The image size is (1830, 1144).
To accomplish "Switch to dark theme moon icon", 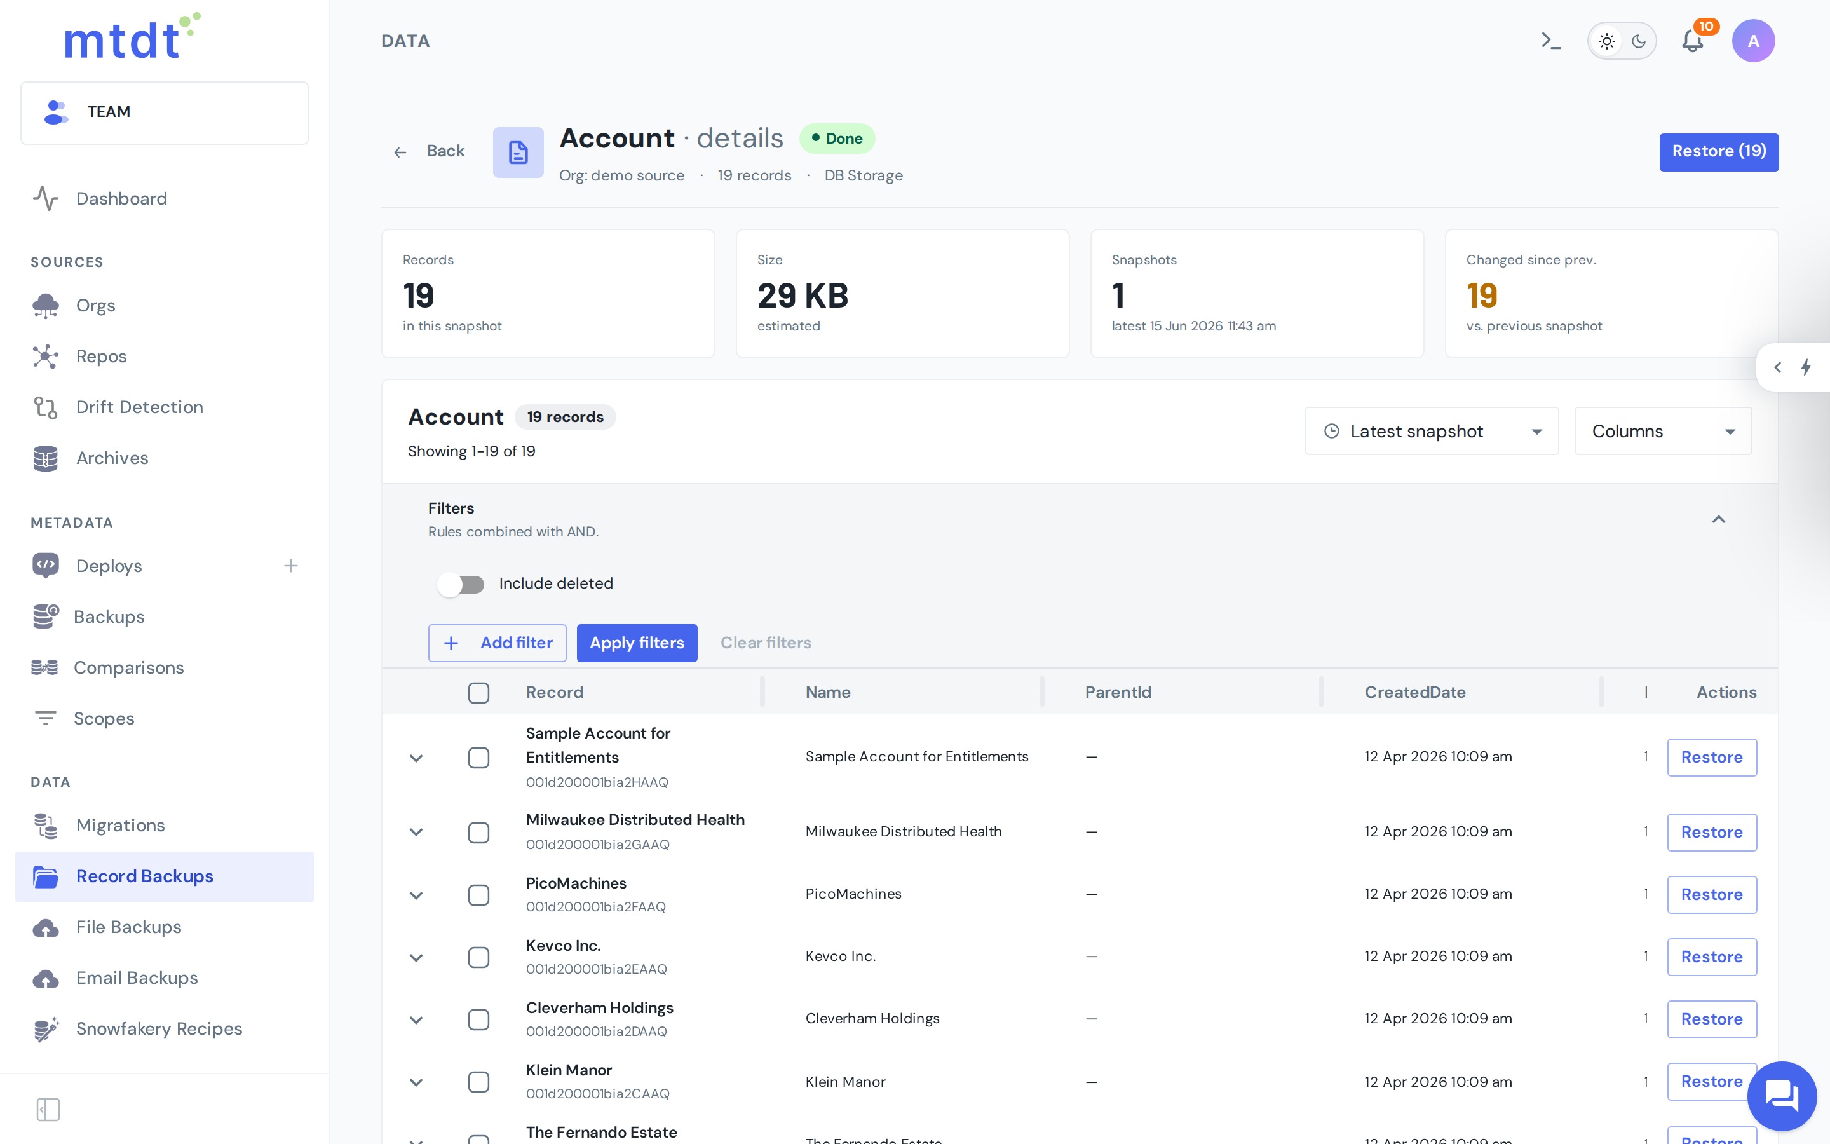I will 1639,41.
